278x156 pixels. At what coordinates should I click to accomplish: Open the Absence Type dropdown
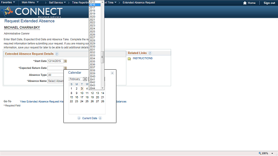[56, 75]
